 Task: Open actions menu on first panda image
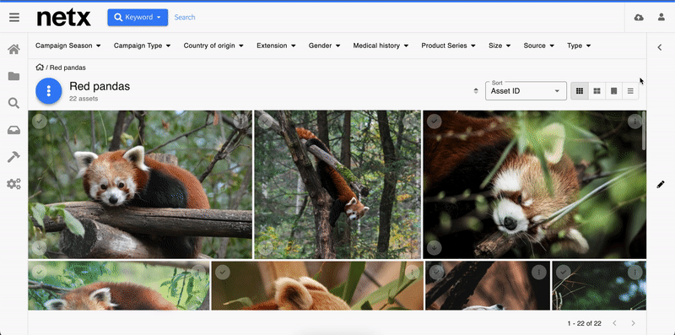click(x=241, y=122)
